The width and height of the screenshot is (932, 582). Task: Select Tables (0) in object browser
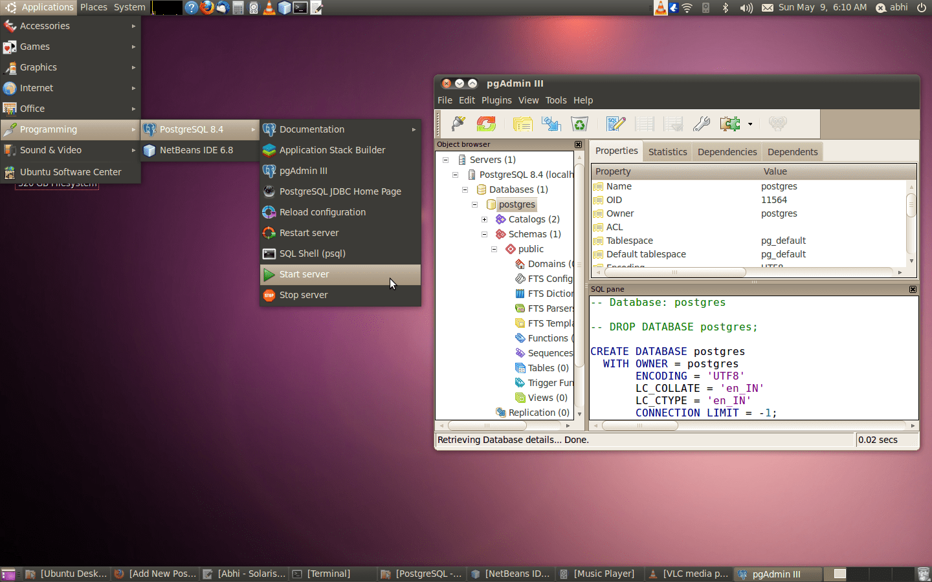click(x=548, y=368)
